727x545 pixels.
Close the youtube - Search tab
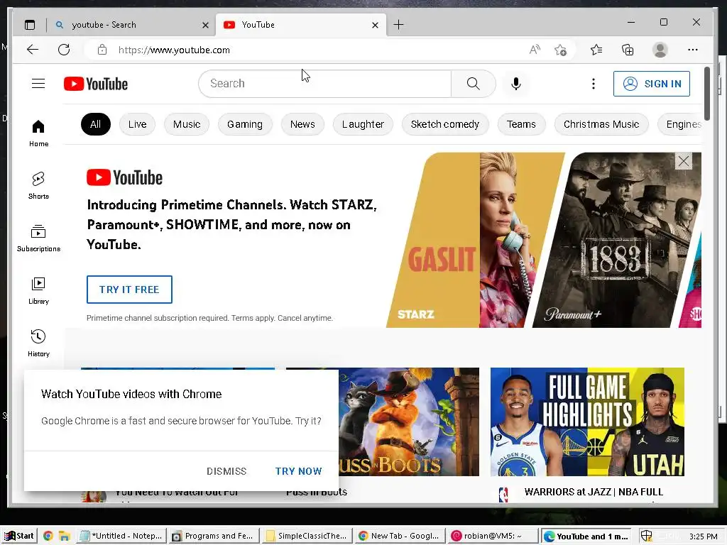[x=205, y=25]
